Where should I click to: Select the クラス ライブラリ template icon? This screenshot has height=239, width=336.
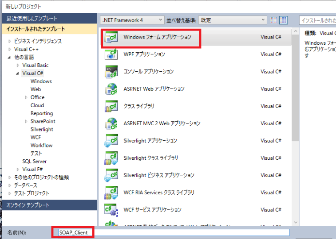pyautogui.click(x=111, y=106)
